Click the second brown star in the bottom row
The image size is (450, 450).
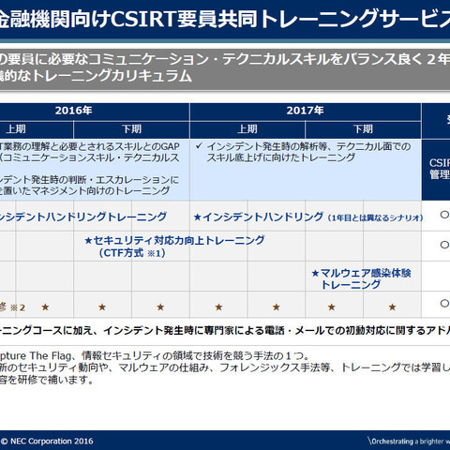click(102, 307)
